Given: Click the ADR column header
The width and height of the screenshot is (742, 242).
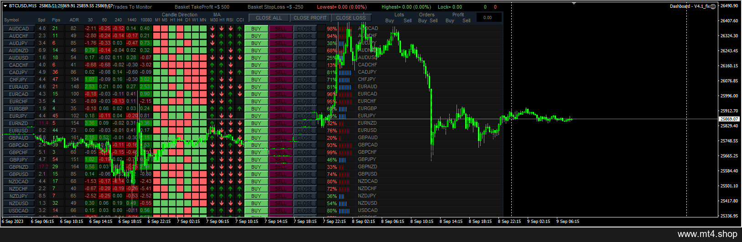Looking at the screenshot, I should click(74, 20).
